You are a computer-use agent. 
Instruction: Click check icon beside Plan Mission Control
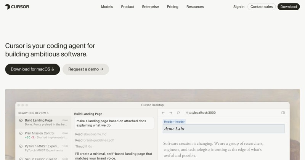pyautogui.click(x=21, y=133)
